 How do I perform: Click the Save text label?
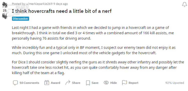point(95,83)
